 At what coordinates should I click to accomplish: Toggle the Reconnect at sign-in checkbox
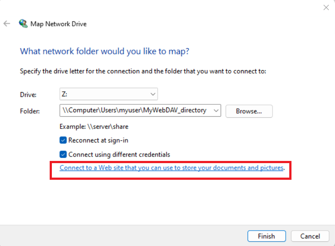click(x=63, y=140)
